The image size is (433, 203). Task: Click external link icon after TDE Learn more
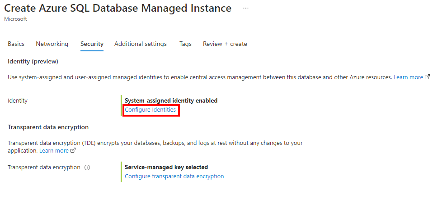point(73,151)
